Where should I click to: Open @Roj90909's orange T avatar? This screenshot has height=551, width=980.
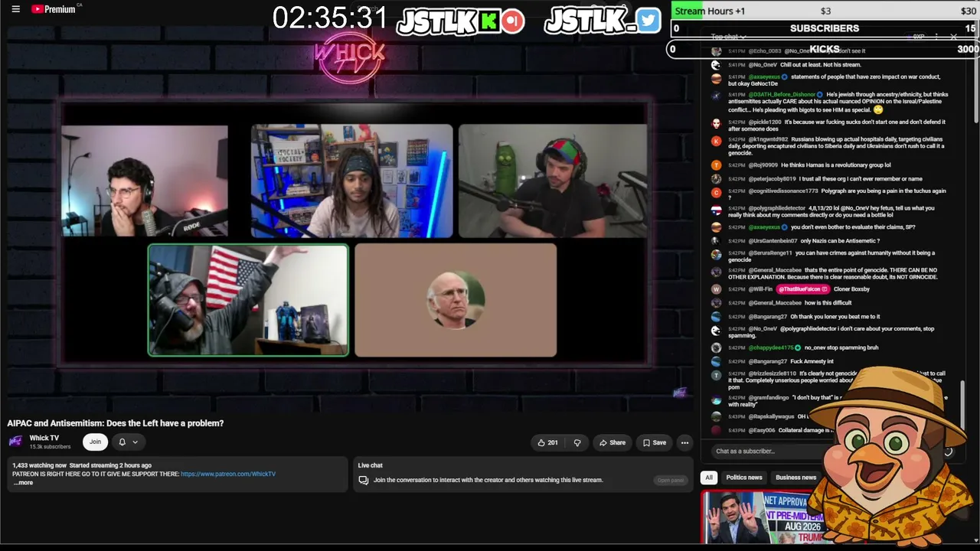pos(716,165)
